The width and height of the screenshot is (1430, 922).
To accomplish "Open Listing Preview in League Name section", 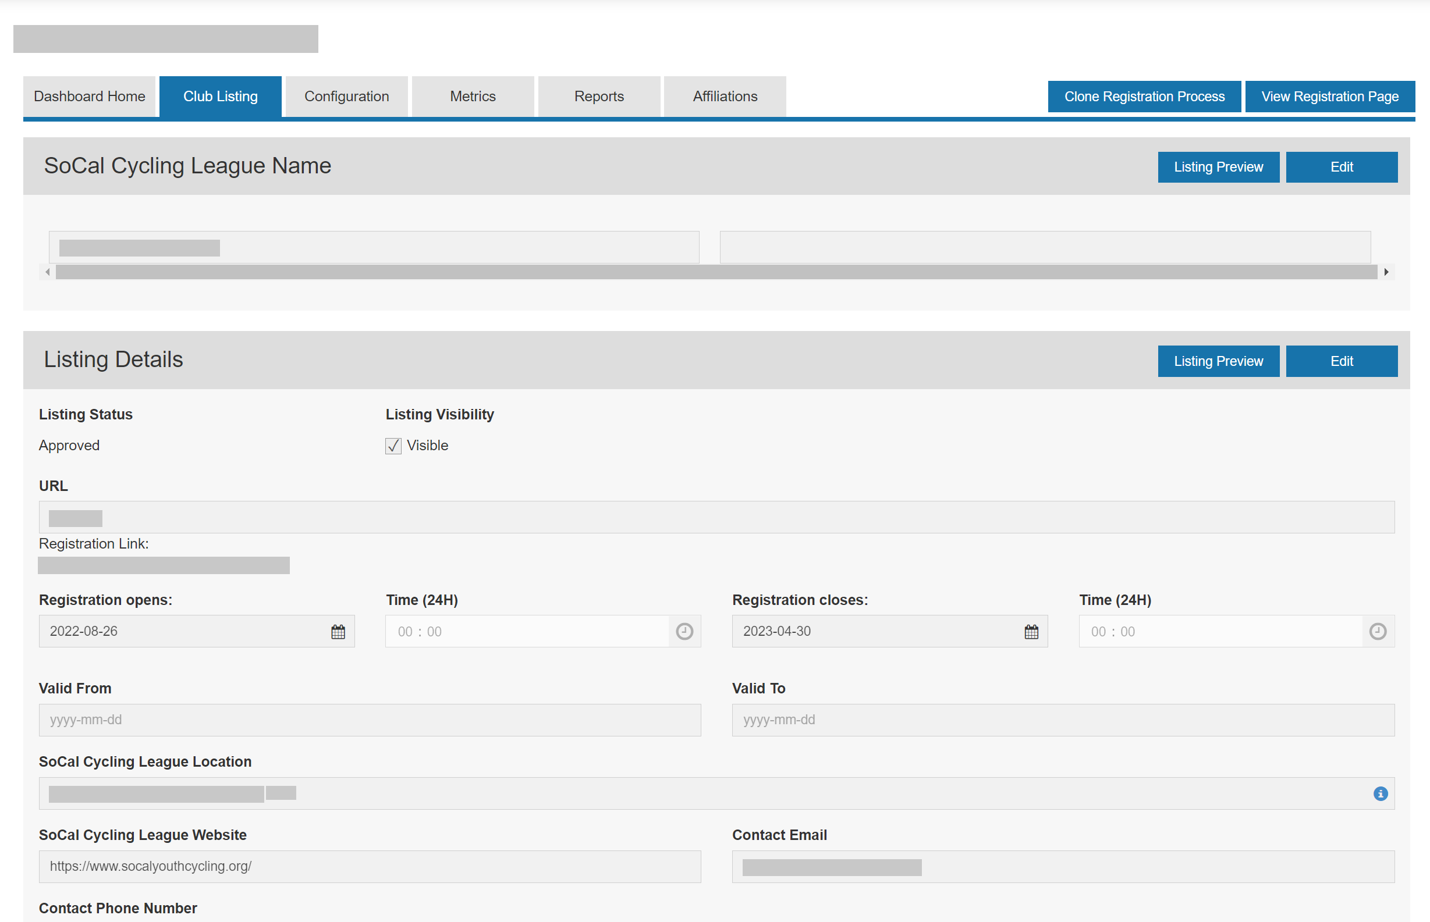I will (1218, 167).
